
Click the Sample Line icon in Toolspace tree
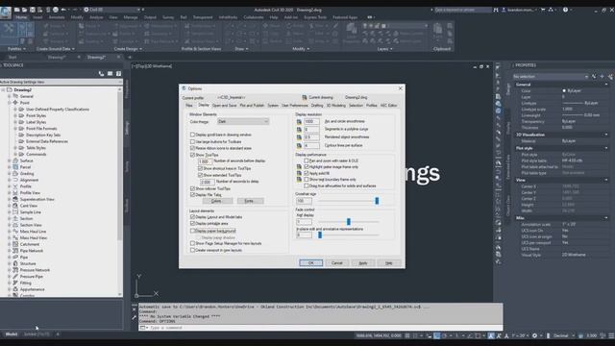15,212
